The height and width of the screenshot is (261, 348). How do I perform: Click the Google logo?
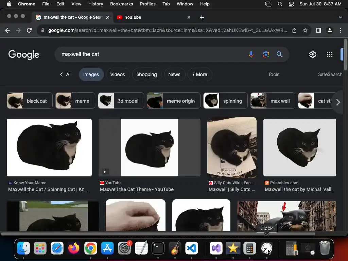click(x=24, y=55)
